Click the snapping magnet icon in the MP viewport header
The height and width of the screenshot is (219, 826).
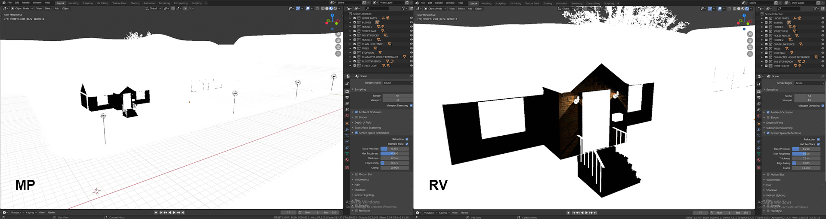(x=173, y=8)
